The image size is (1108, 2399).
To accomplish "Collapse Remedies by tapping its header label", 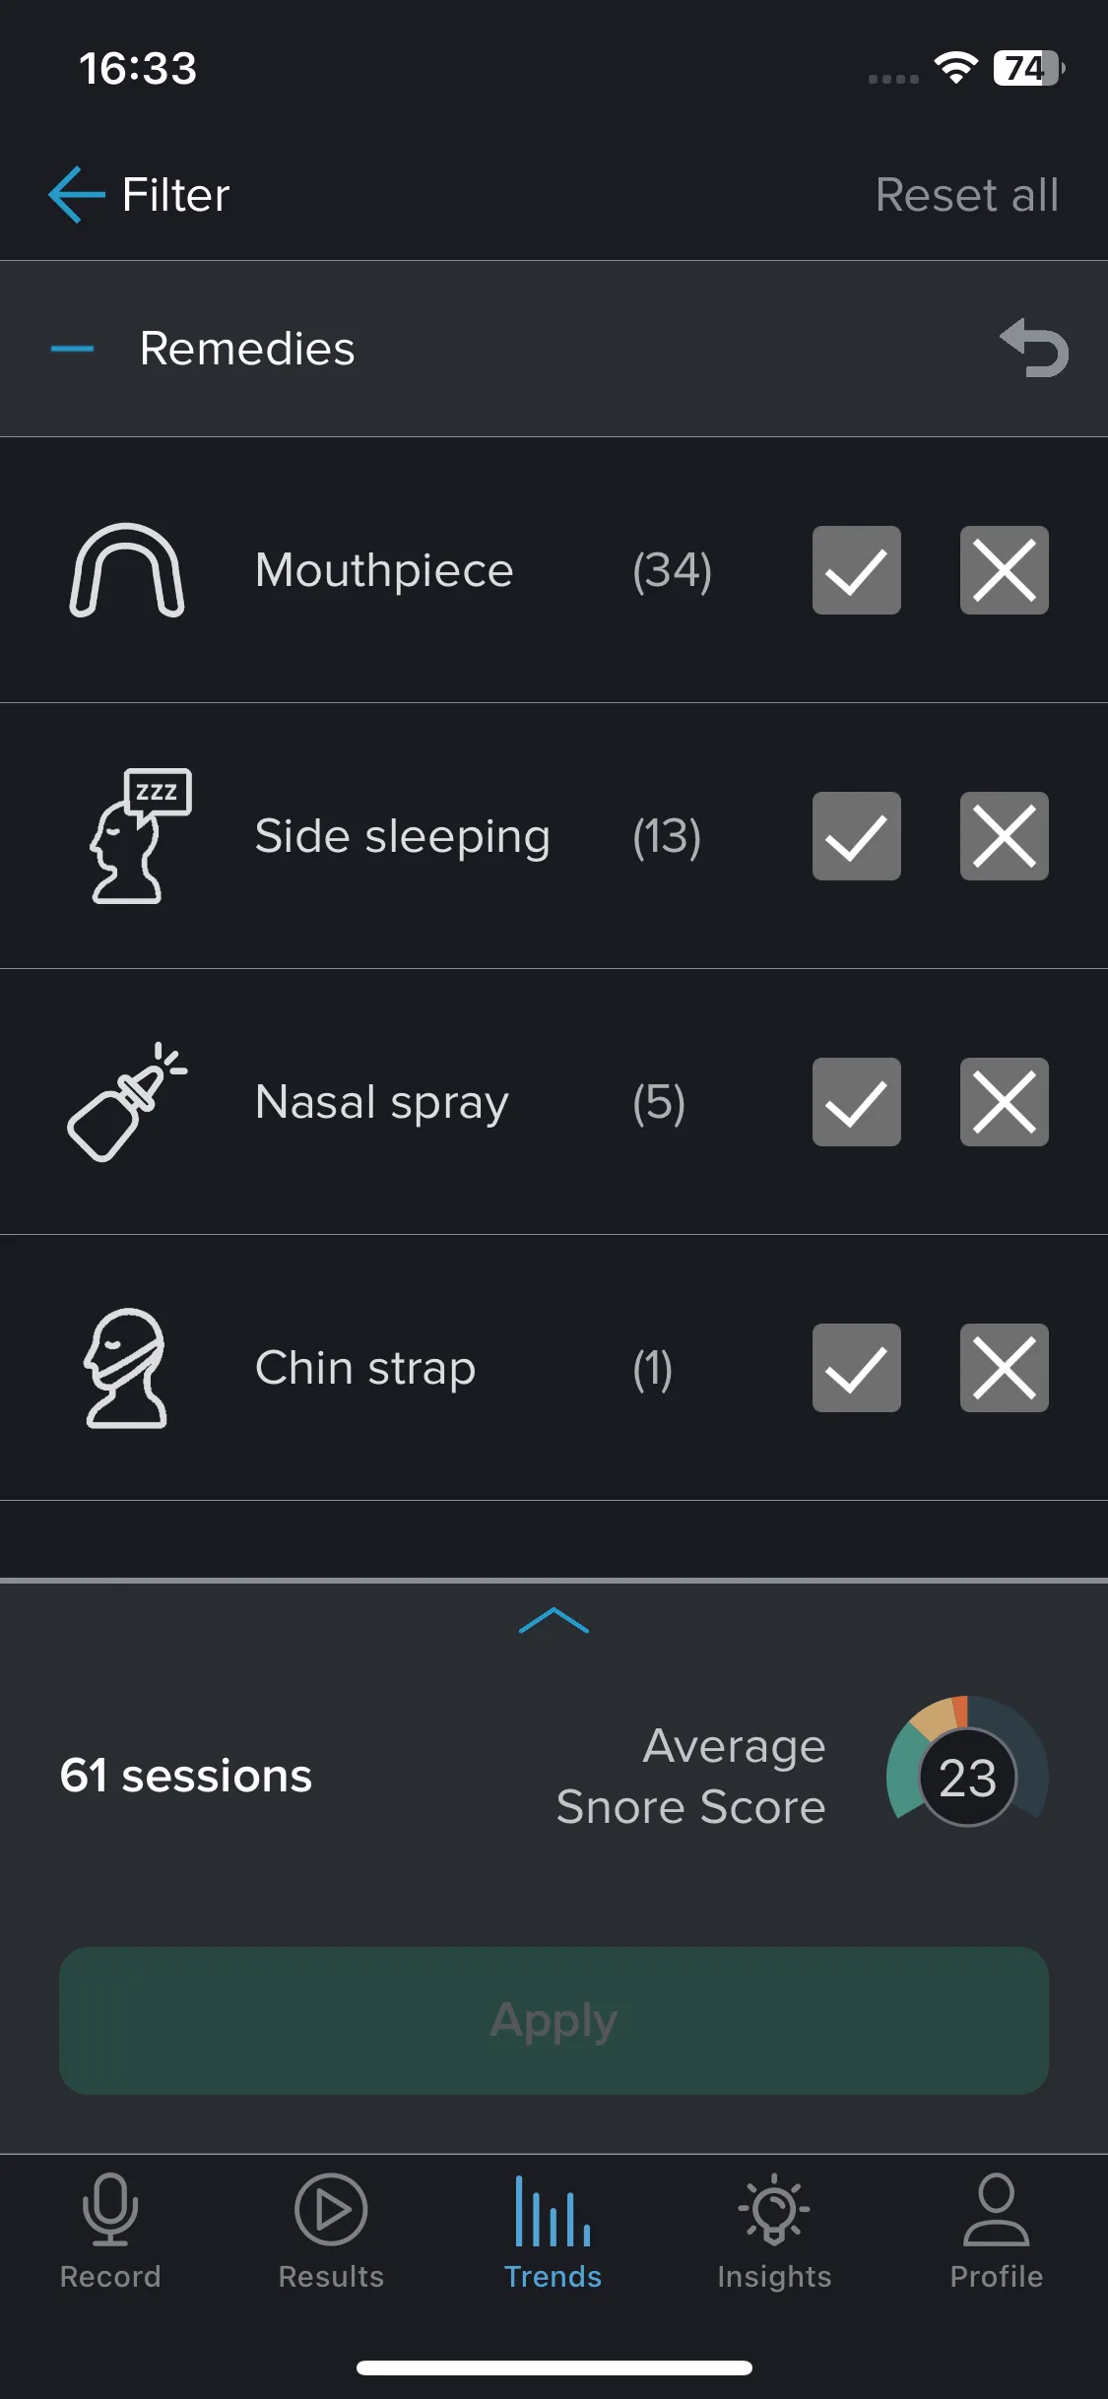I will click(x=247, y=349).
